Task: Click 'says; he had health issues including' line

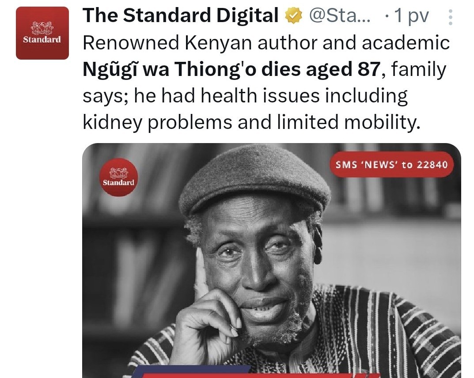Action: [x=245, y=96]
